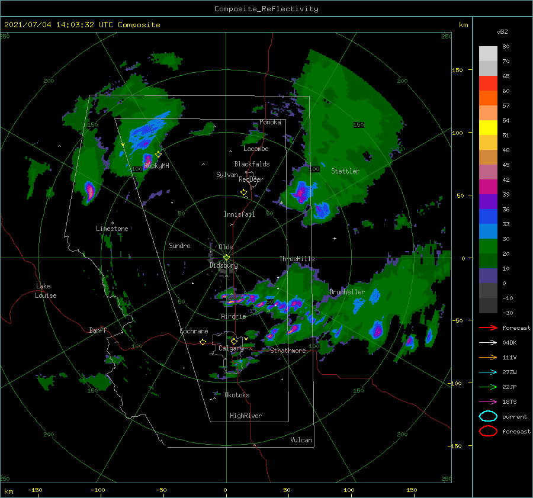
Task: Click the Banff town label
Action: pyautogui.click(x=98, y=330)
